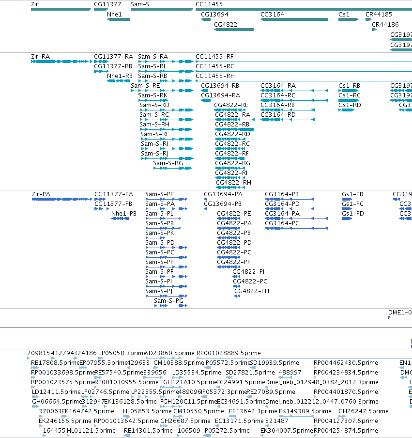Select the Gs1 gene label
This screenshot has width=412, height=438.
click(x=344, y=14)
